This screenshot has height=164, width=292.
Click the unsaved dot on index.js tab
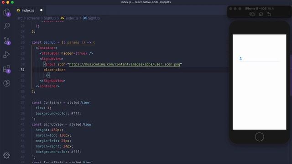pyautogui.click(x=42, y=10)
